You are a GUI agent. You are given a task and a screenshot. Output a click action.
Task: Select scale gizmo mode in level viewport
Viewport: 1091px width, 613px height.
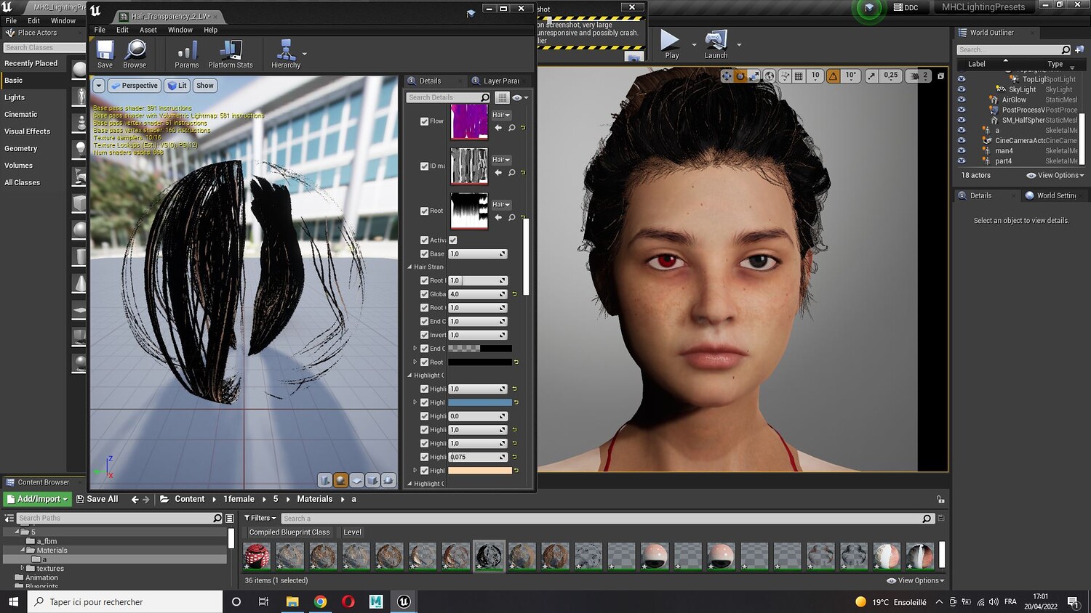(x=754, y=76)
